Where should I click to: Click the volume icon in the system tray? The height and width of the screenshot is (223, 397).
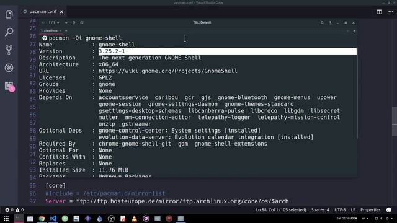pyautogui.click(x=381, y=219)
